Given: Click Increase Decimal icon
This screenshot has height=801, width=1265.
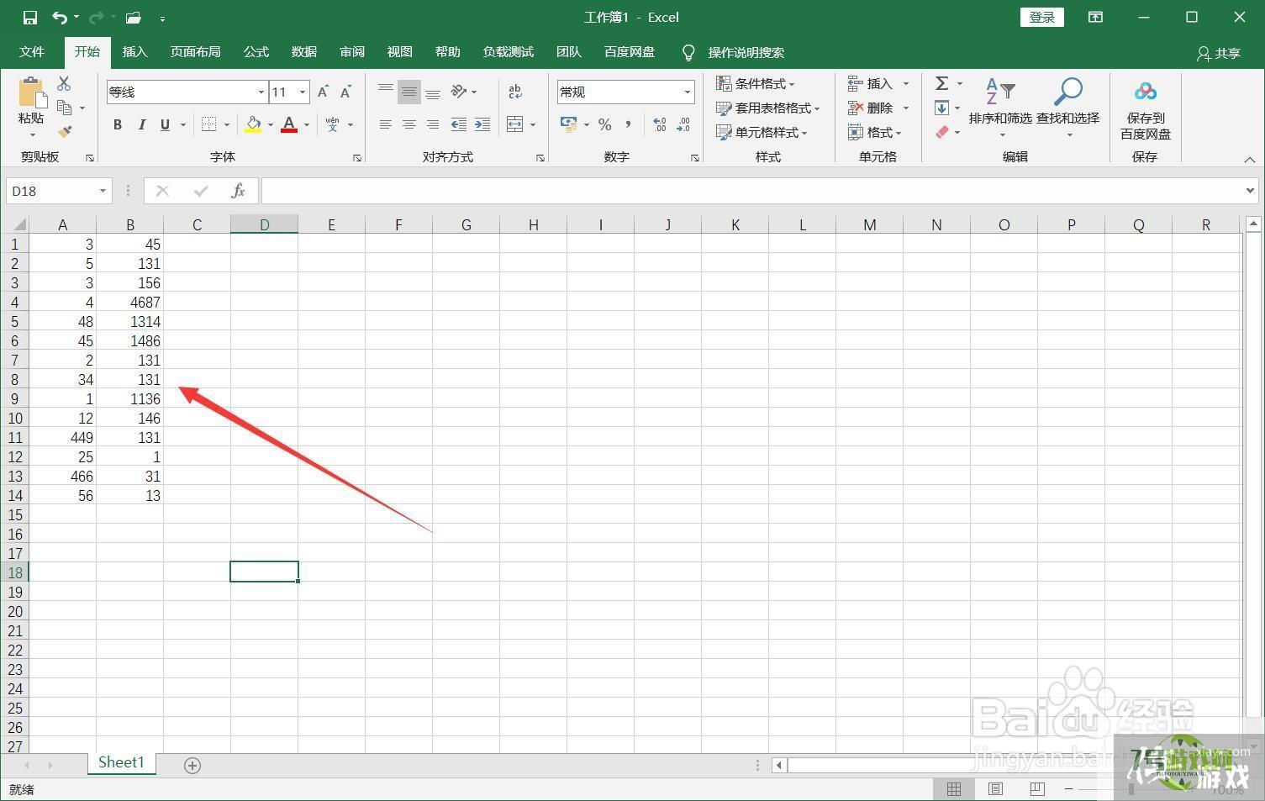Looking at the screenshot, I should tap(660, 124).
